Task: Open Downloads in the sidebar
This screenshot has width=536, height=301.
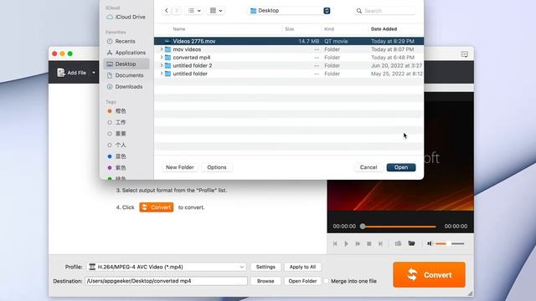Action: click(126, 87)
